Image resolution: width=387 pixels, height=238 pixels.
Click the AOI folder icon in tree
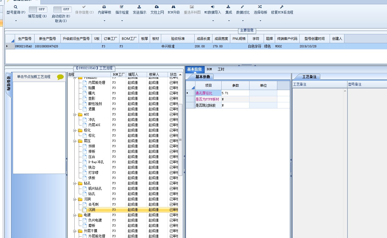[x=80, y=115]
